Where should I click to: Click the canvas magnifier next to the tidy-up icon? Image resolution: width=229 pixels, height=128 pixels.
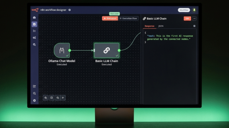click(x=58, y=98)
